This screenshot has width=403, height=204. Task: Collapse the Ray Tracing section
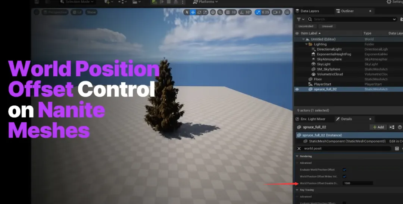click(x=297, y=190)
